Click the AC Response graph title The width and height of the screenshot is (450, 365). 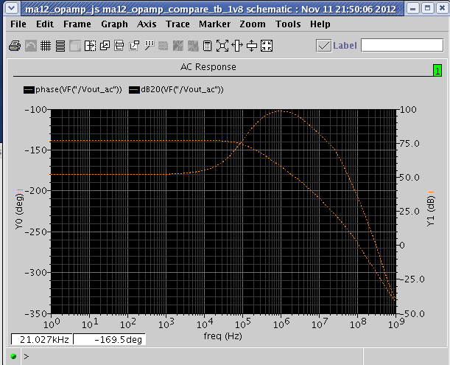click(x=208, y=67)
